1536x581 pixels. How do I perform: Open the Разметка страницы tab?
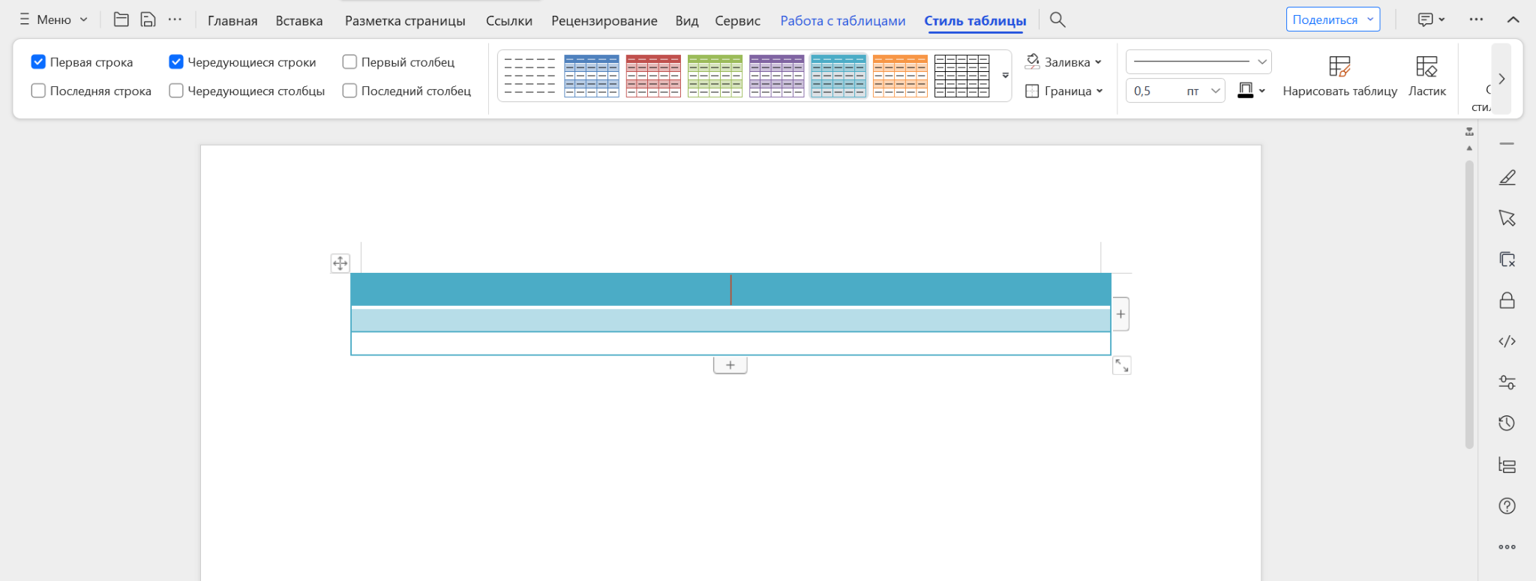coord(405,21)
